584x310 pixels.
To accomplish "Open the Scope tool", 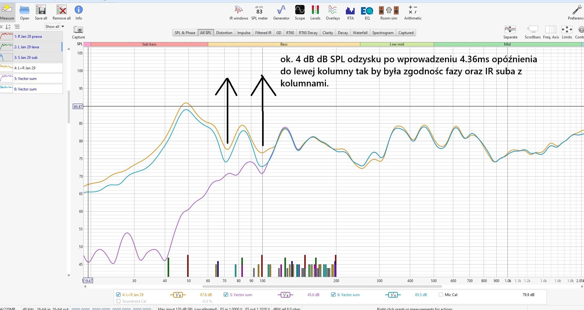I will 300,12.
